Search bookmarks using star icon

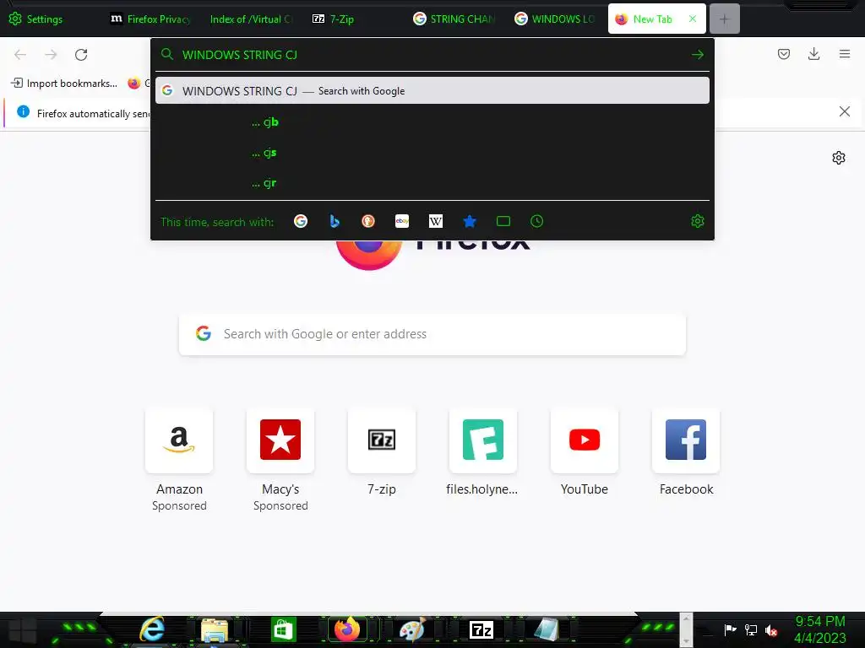(470, 222)
